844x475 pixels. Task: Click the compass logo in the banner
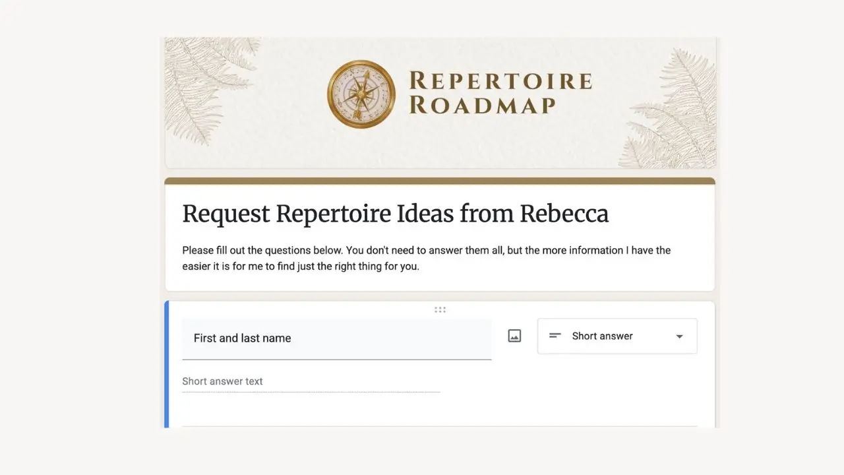(x=361, y=94)
